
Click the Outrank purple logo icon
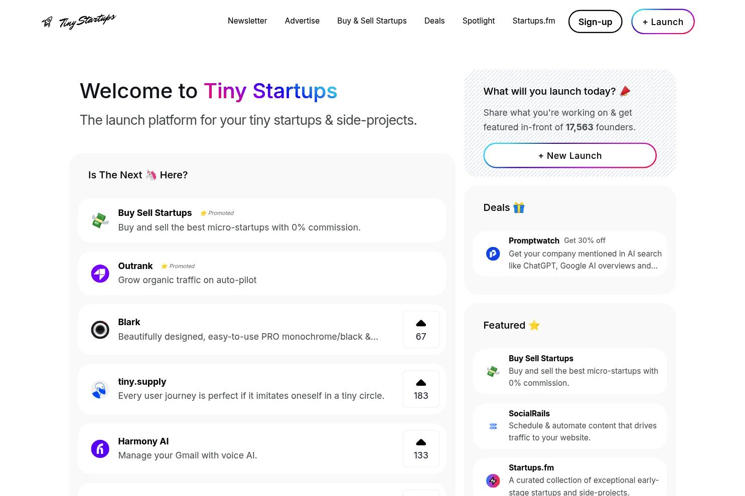click(x=100, y=274)
